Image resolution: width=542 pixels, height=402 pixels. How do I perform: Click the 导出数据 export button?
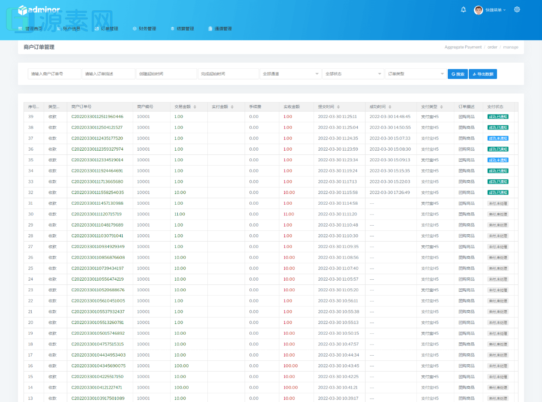[x=483, y=74]
